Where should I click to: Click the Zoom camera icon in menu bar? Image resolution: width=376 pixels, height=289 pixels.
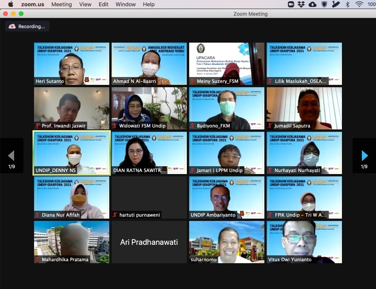(x=291, y=4)
